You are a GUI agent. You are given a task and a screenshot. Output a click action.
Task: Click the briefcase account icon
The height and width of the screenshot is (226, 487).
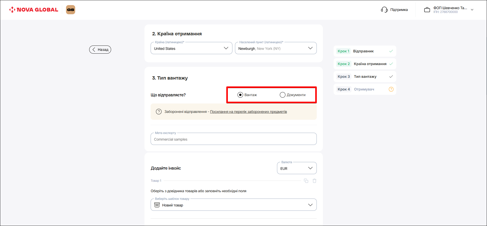pyautogui.click(x=427, y=10)
